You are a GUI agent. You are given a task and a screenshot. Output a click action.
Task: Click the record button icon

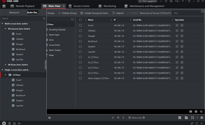196,112
